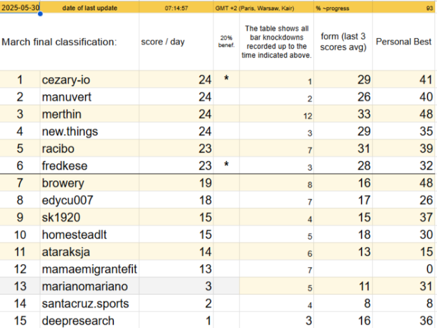
Task: Select mamaemigrantefit's Personal Best 0
Action: tap(403, 269)
